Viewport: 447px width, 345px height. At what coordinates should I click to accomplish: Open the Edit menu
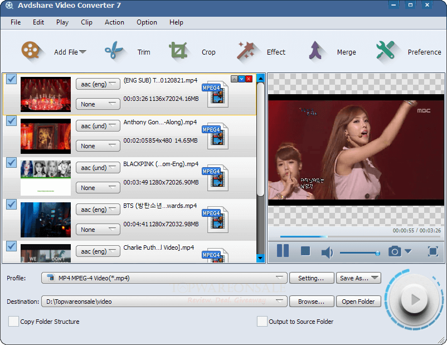(38, 22)
